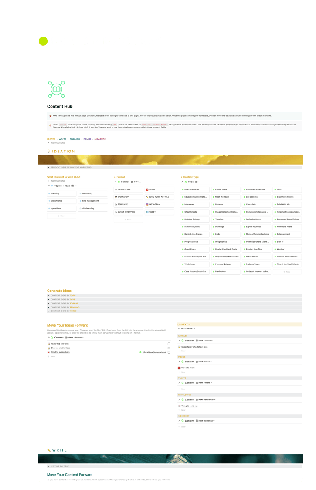Viewport: 316px width, 490px height.
Task: Check the box for 'Oh wow another idea'
Action: (169, 348)
